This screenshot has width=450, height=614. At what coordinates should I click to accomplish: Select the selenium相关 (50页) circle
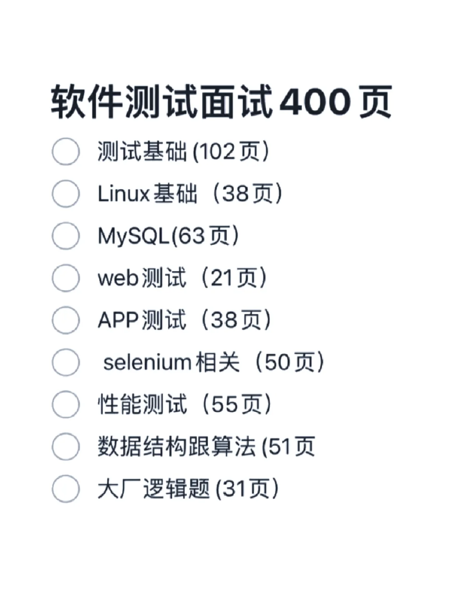pos(65,362)
